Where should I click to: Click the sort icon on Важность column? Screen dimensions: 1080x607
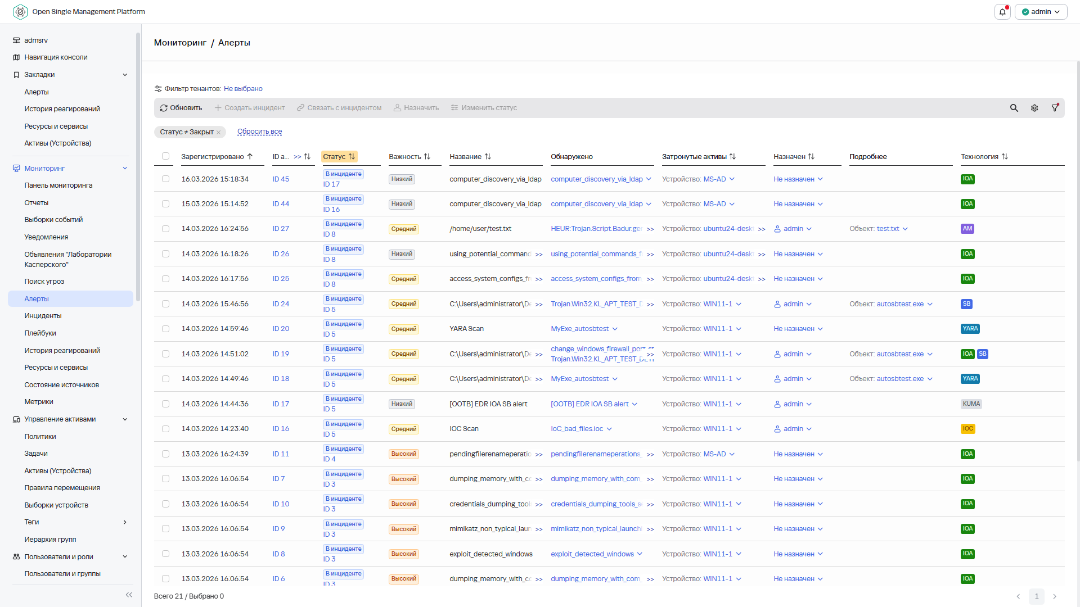pos(427,157)
